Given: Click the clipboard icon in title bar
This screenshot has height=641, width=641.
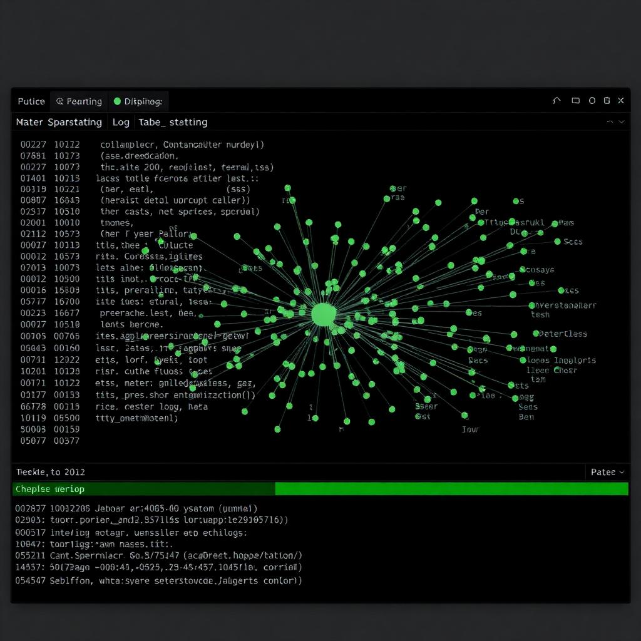Looking at the screenshot, I should click(x=607, y=101).
